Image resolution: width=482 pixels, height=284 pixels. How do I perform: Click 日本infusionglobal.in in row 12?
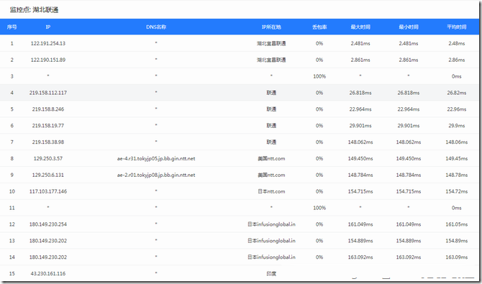(x=271, y=224)
